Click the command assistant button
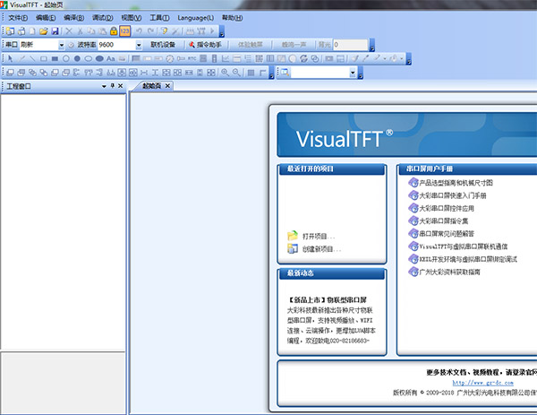 pyautogui.click(x=205, y=45)
